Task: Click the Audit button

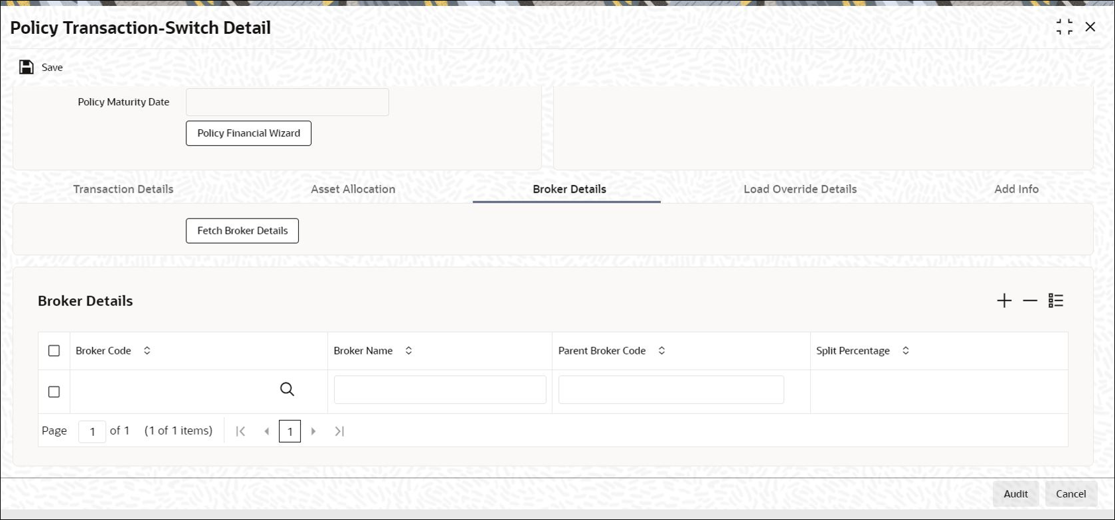Action: 1016,494
